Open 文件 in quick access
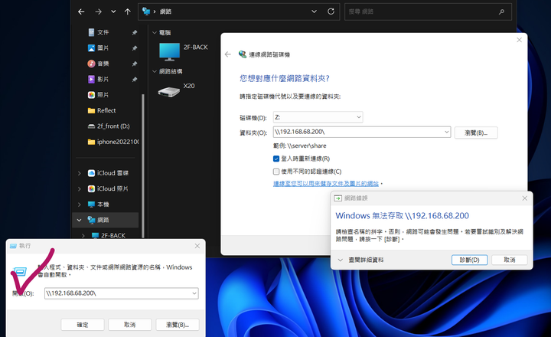 [x=103, y=32]
